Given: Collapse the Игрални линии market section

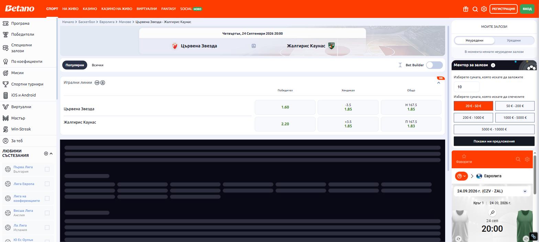Looking at the screenshot, I should point(439,83).
